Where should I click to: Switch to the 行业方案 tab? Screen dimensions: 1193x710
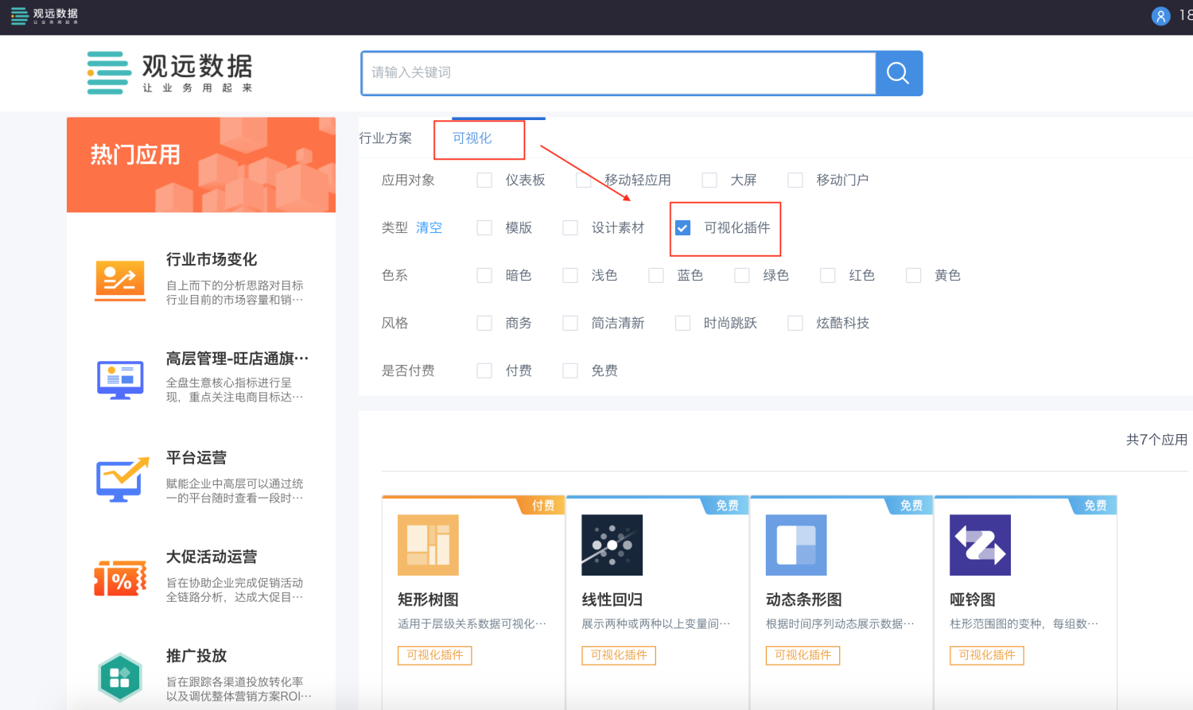(386, 138)
